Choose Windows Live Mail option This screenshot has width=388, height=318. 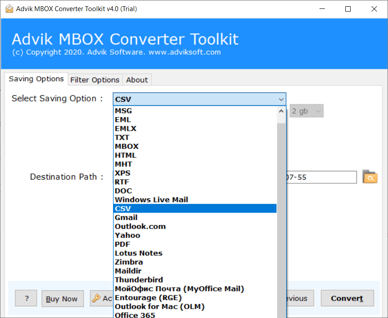[x=151, y=200]
